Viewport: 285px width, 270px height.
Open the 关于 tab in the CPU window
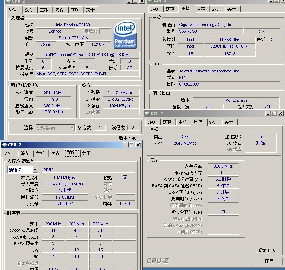(90, 10)
